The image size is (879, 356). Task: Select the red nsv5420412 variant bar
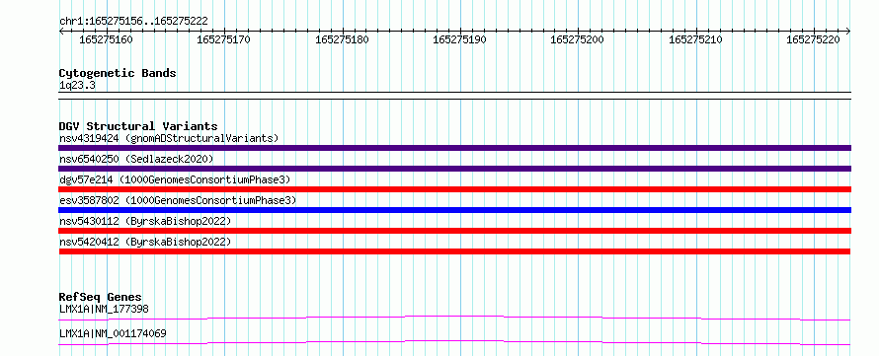(454, 251)
